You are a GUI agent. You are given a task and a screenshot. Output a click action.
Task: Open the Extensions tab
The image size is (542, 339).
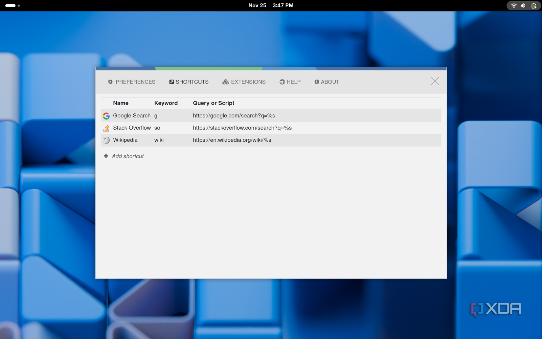tap(248, 82)
